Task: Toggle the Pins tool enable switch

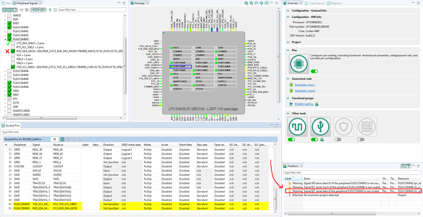Action: click(314, 71)
